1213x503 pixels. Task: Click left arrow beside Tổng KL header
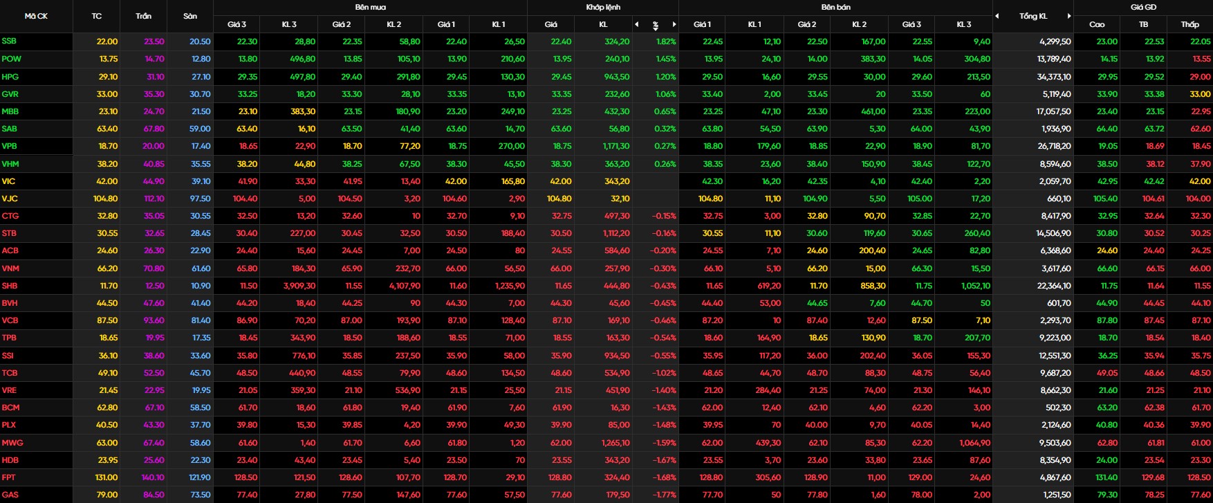tap(997, 16)
